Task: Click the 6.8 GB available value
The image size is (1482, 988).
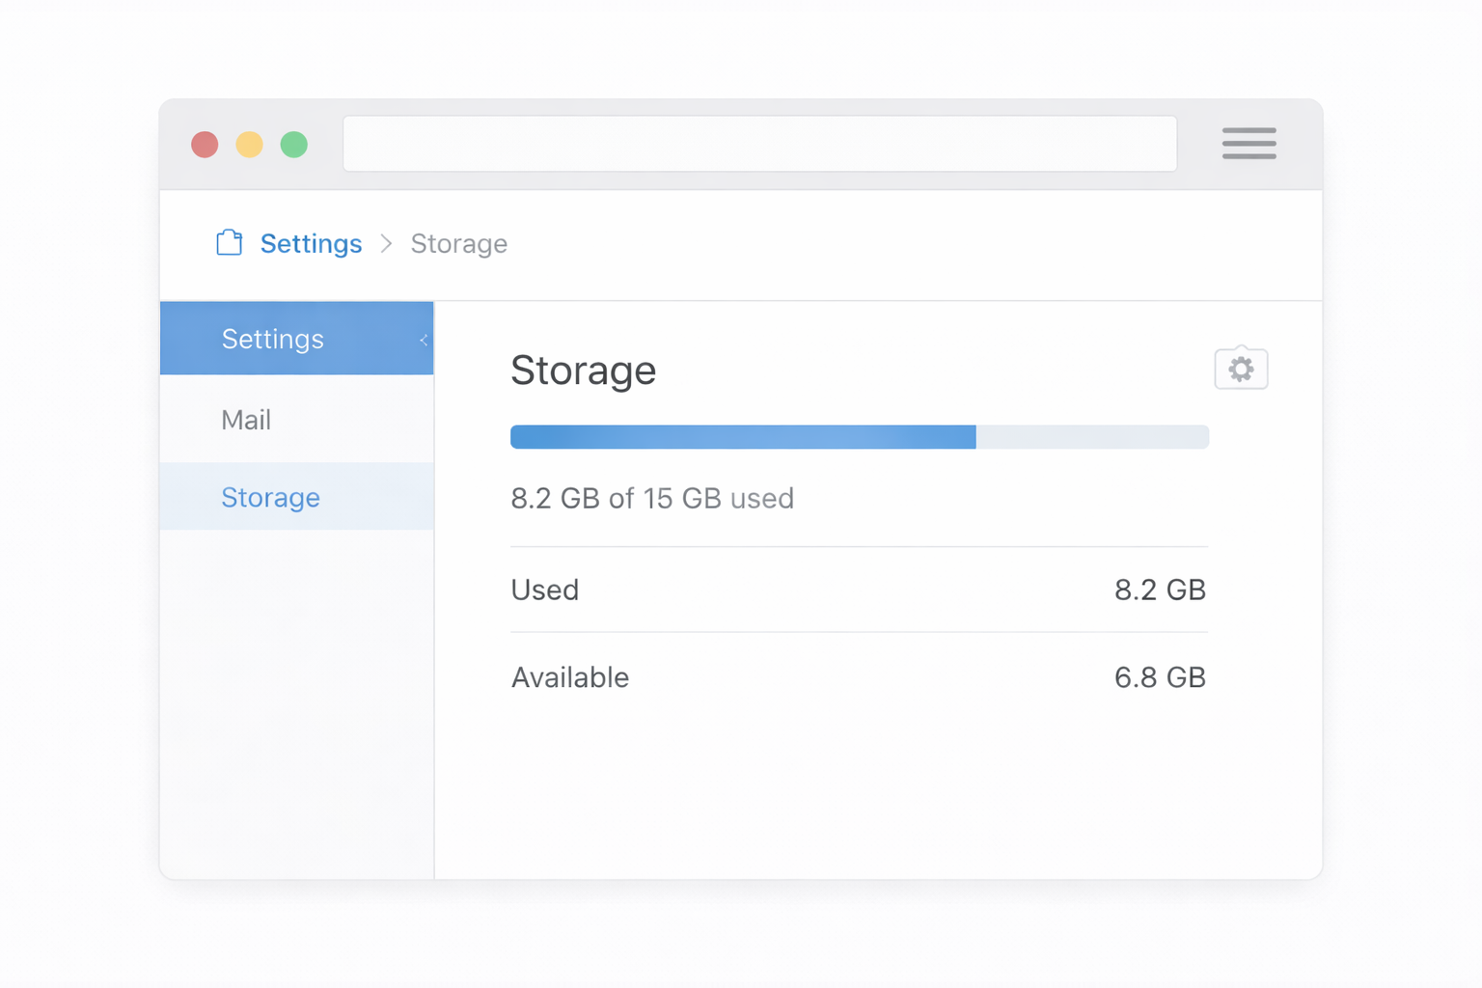Action: (x=1160, y=677)
